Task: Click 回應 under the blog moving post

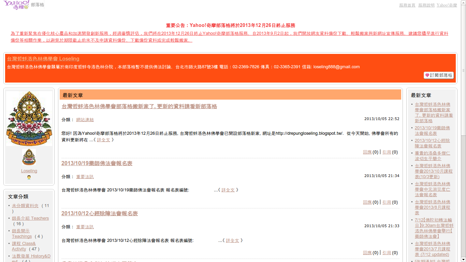Action: [x=367, y=152]
